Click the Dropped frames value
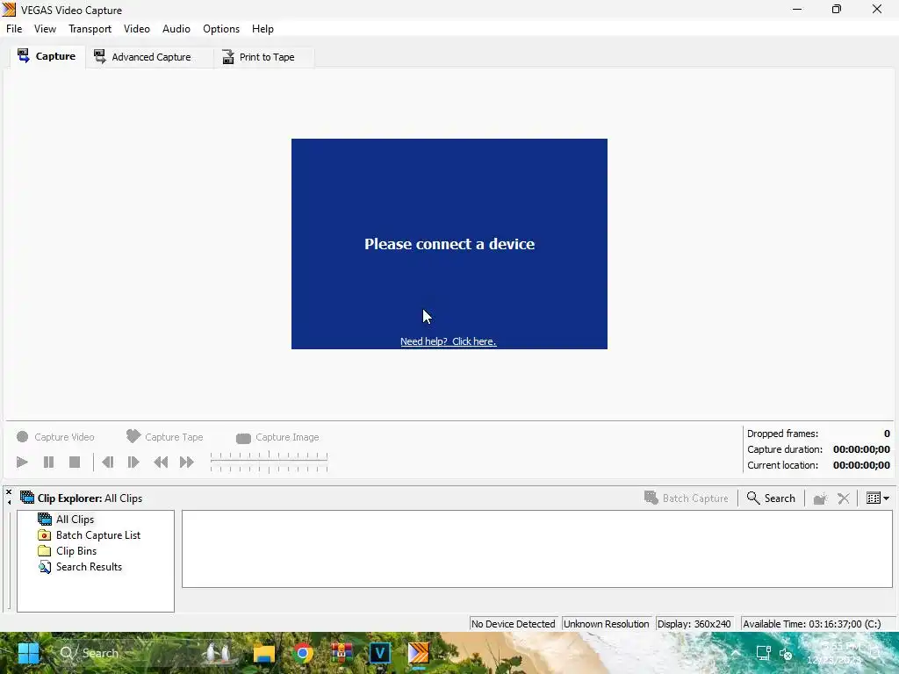The height and width of the screenshot is (674, 899). 887,434
